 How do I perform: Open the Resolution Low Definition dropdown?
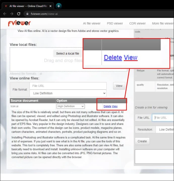point(165,130)
